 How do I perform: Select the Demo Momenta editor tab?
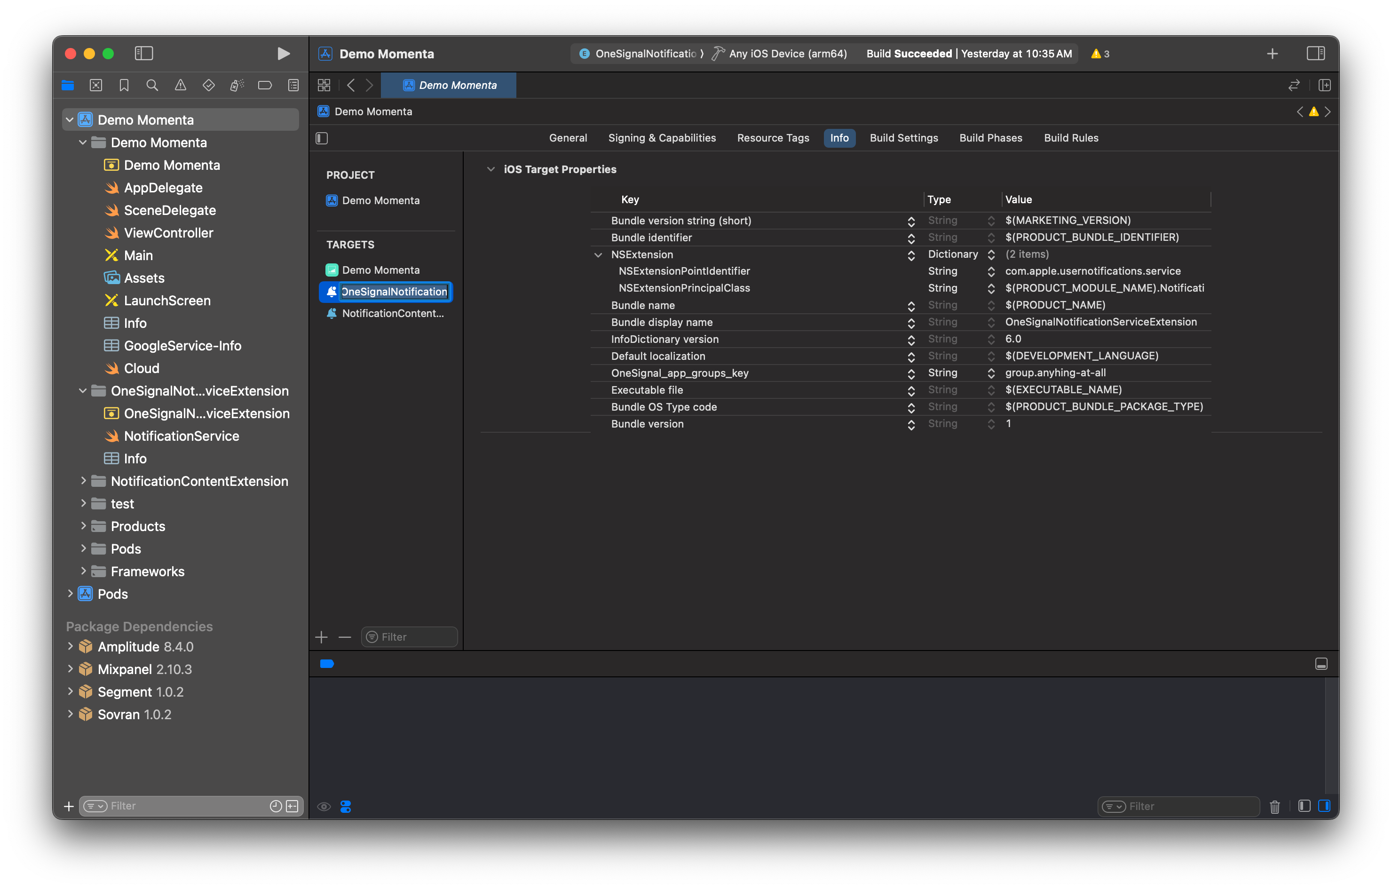point(449,86)
